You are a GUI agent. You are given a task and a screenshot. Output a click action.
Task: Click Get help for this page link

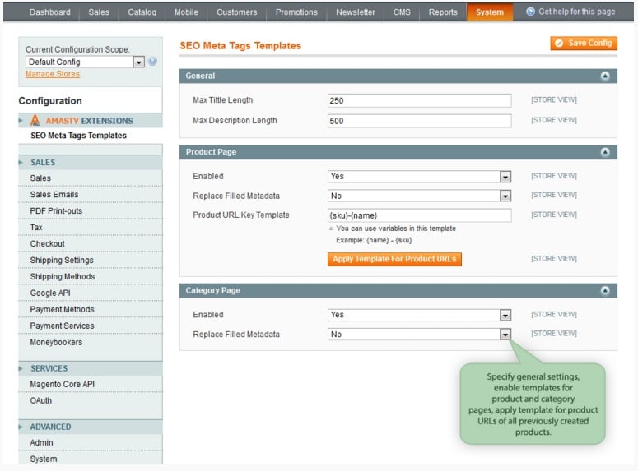576,12
